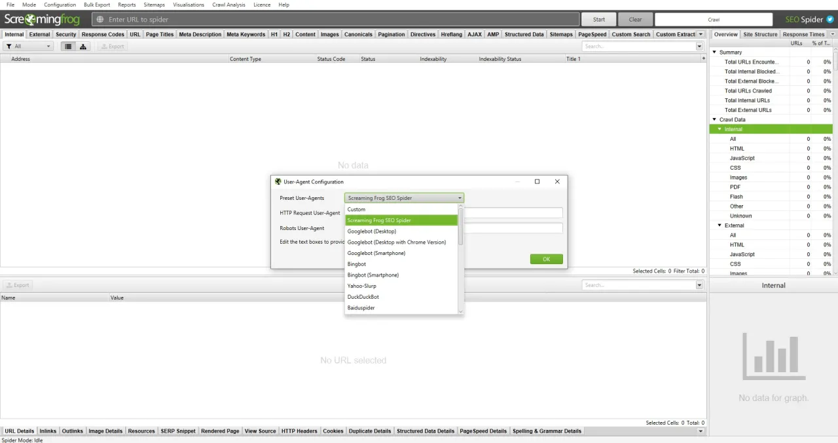Switch to tree view layout
Image resolution: width=838 pixels, height=443 pixels.
coord(82,46)
